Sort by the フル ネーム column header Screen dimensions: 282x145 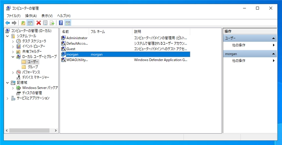[x=111, y=32]
